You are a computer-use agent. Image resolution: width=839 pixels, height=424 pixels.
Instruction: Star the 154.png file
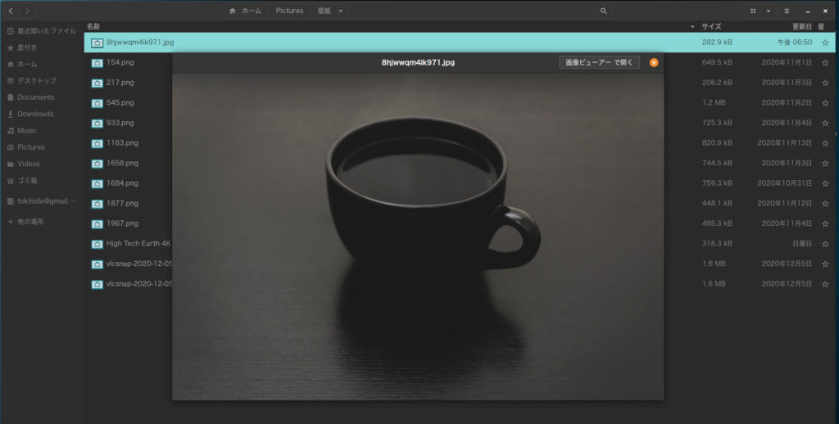825,62
